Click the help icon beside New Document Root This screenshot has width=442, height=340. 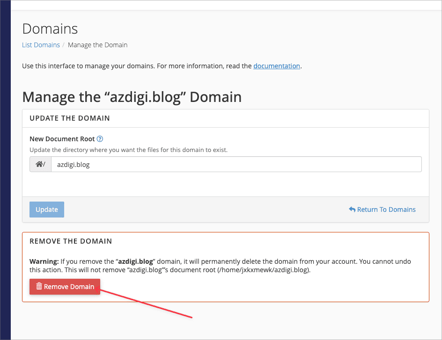click(100, 139)
